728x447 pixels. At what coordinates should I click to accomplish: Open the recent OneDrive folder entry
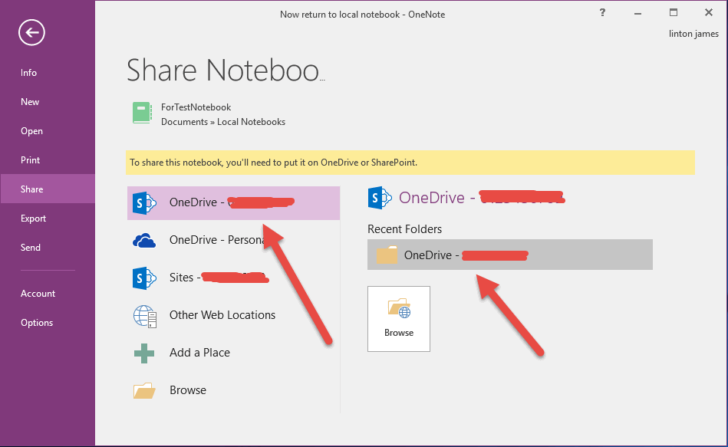[x=510, y=255]
